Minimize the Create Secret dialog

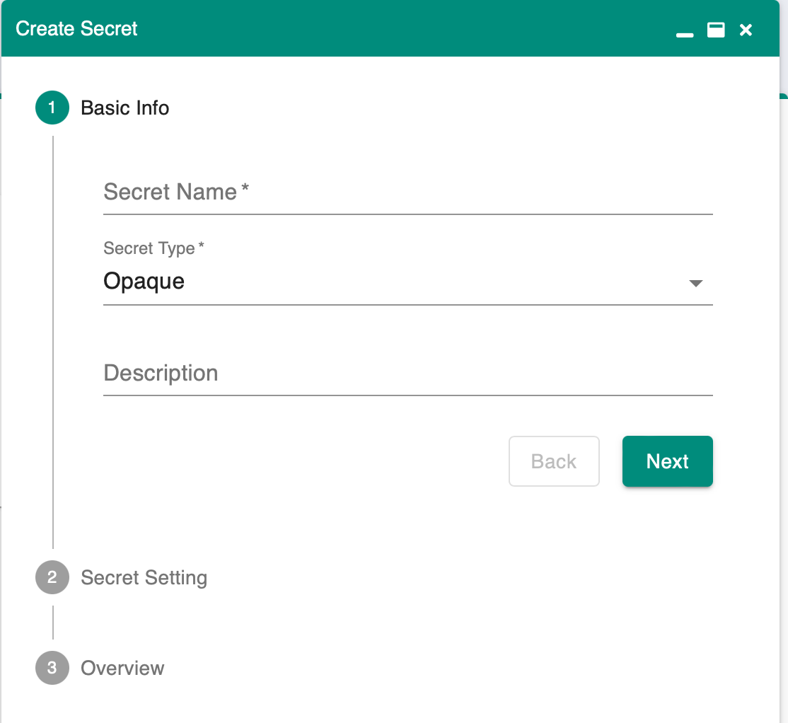(x=685, y=34)
